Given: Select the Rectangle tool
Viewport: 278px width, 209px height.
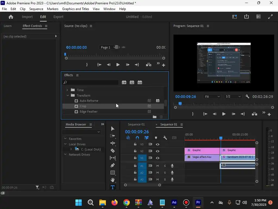Looking at the screenshot, I should tap(113, 173).
